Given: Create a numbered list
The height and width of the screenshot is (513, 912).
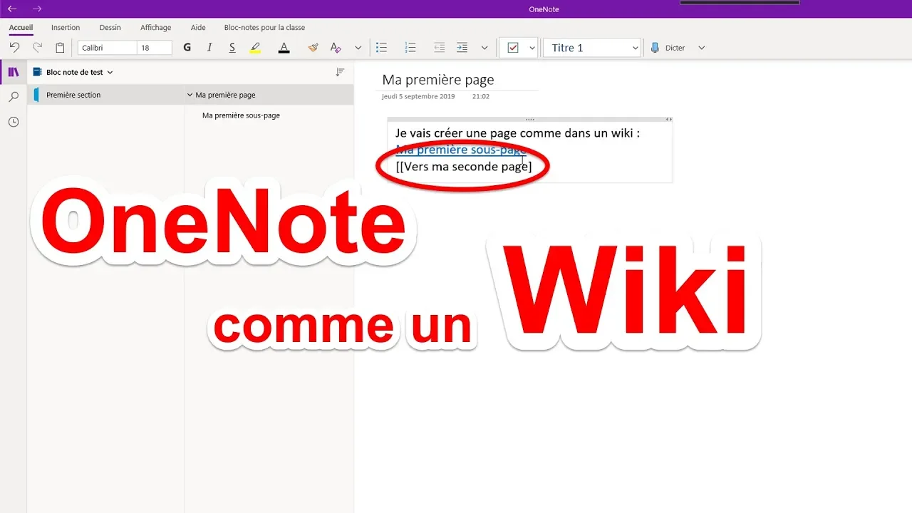Looking at the screenshot, I should (x=410, y=48).
